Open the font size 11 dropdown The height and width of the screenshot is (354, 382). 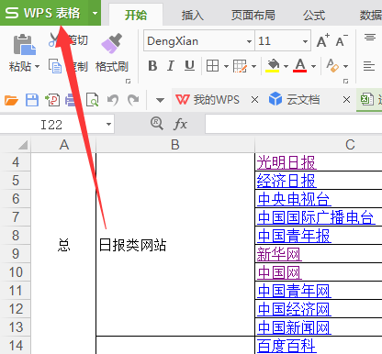(305, 41)
